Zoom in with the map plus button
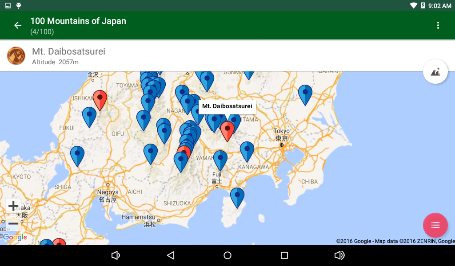Screen dimensions: 455x266 [13, 206]
